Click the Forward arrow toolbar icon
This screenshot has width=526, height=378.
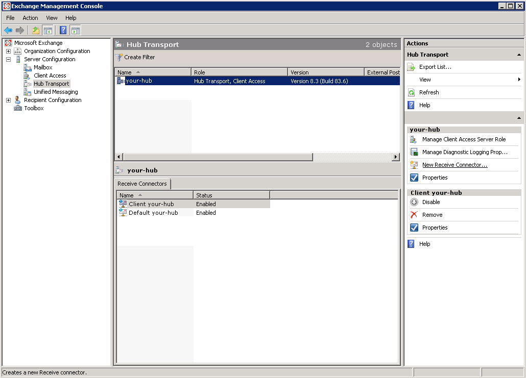pos(20,31)
